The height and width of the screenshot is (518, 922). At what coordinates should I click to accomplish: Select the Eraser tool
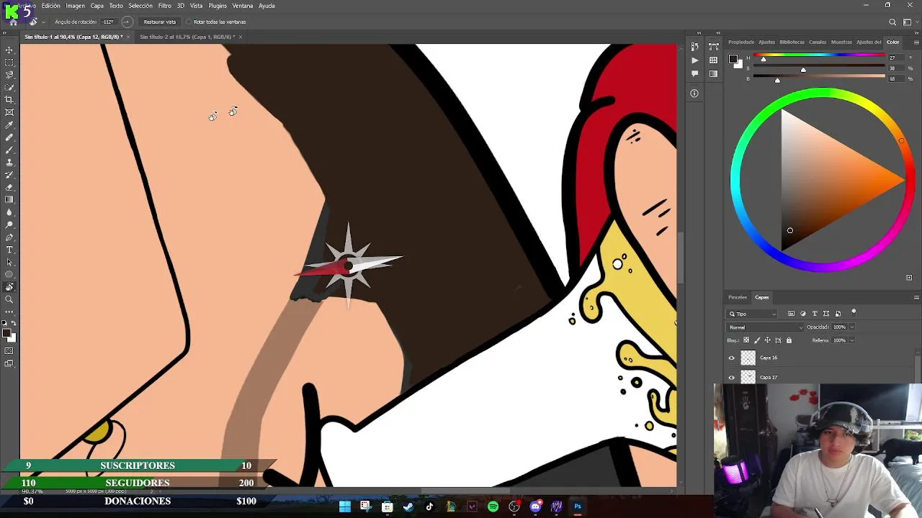point(9,187)
